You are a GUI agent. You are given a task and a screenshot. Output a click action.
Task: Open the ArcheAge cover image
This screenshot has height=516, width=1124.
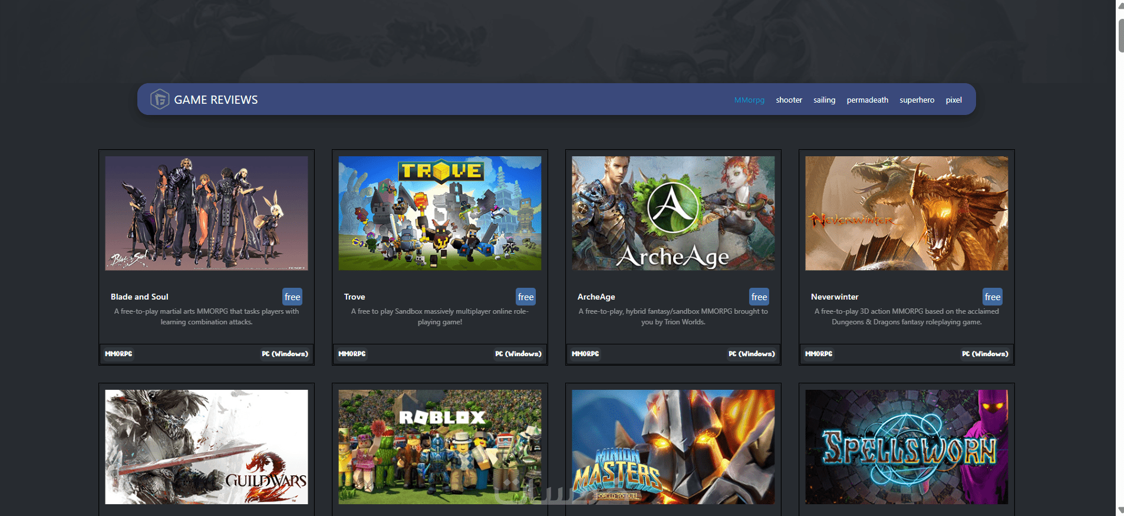tap(673, 213)
